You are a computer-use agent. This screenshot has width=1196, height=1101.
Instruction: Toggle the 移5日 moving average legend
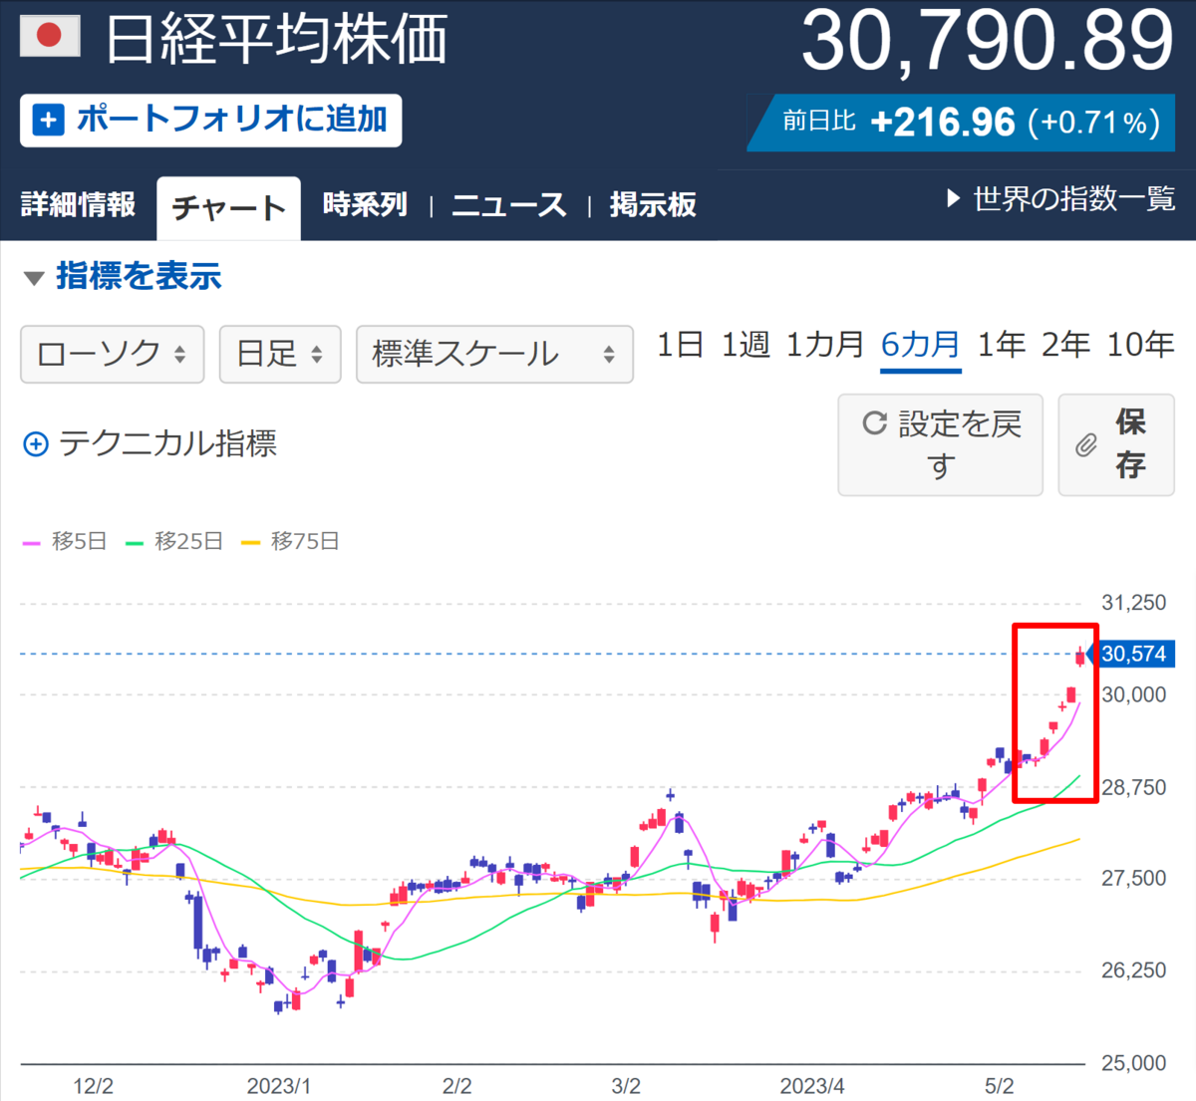[x=65, y=541]
